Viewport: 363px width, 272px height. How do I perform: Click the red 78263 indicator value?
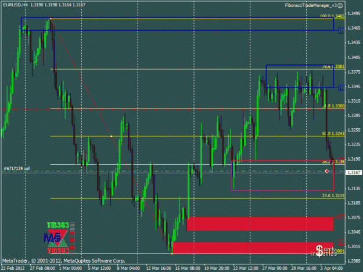click(x=58, y=251)
